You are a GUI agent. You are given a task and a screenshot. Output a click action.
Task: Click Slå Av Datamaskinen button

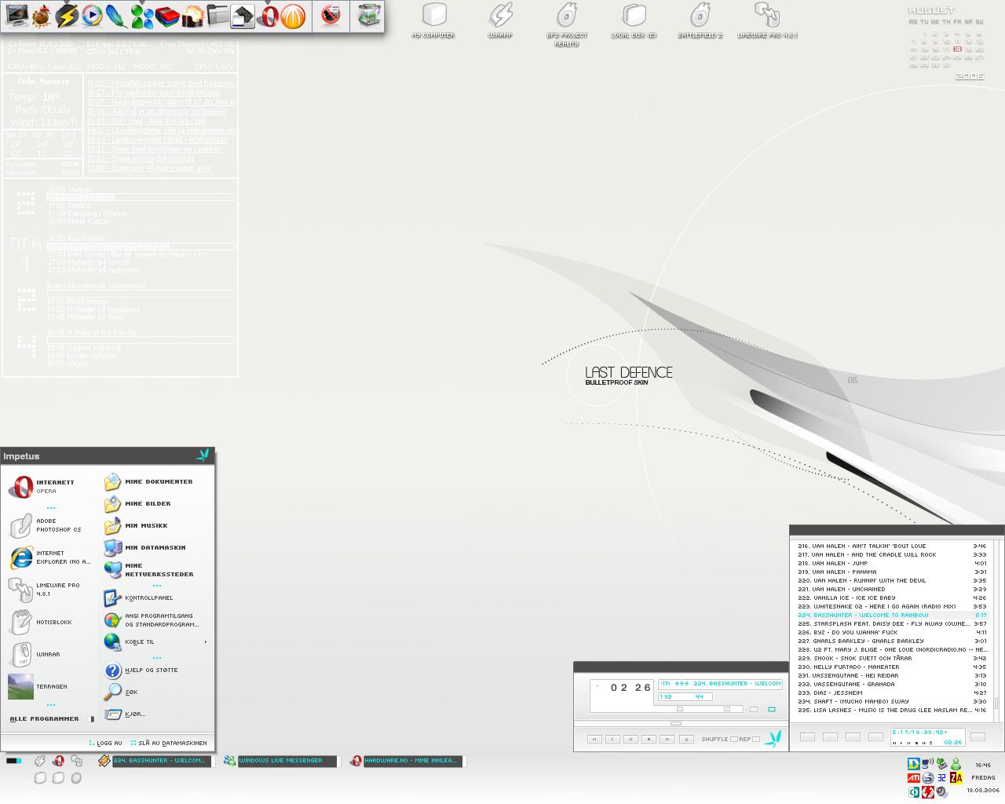tap(170, 743)
